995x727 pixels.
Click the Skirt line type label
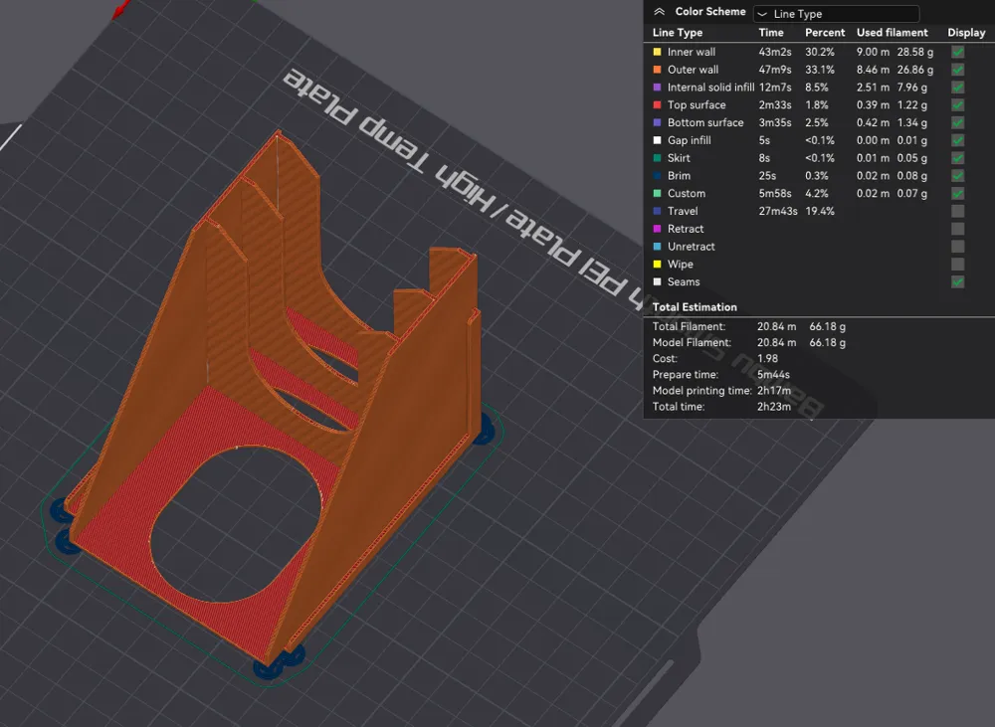point(679,158)
